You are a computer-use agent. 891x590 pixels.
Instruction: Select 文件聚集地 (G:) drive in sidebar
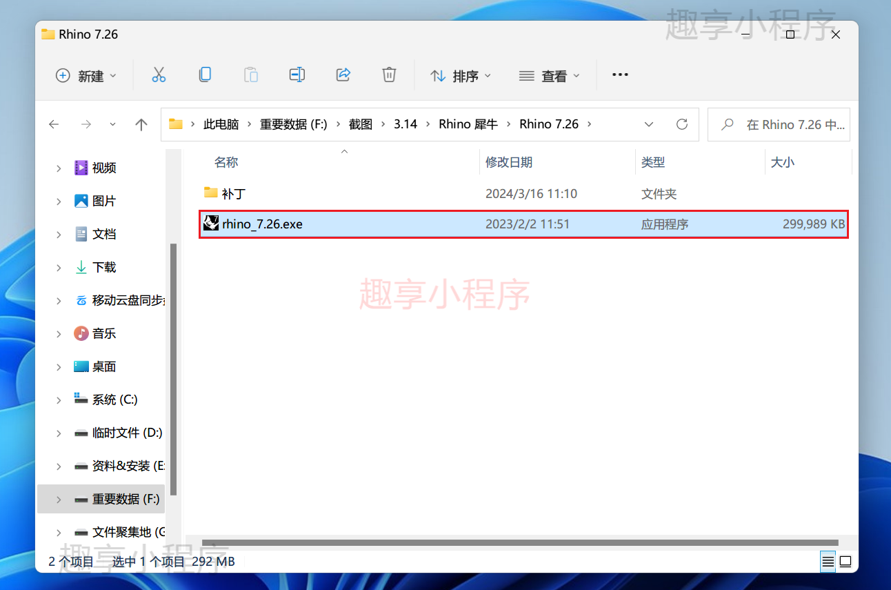128,532
